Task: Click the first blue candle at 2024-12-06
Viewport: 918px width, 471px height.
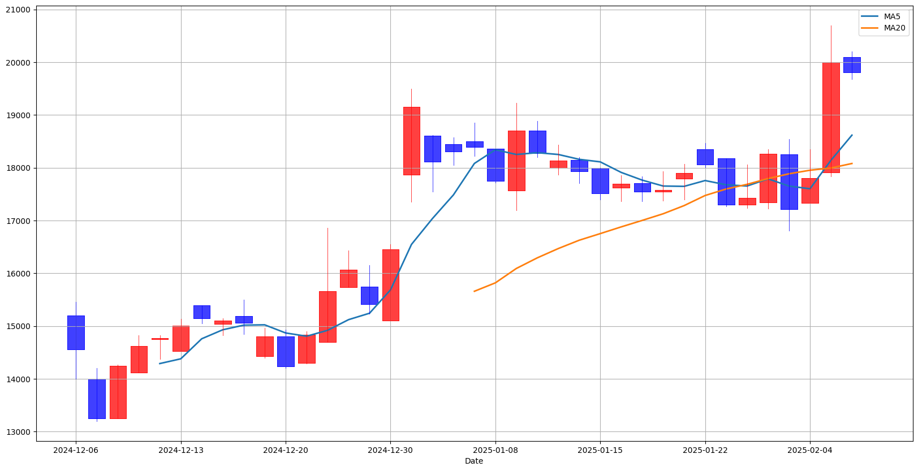Action: [76, 332]
